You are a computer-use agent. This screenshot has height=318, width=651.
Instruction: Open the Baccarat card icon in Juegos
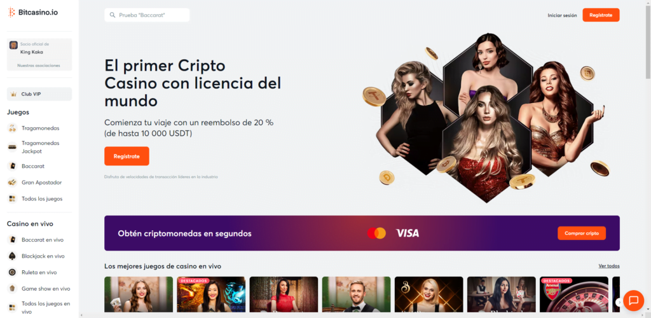[13, 166]
